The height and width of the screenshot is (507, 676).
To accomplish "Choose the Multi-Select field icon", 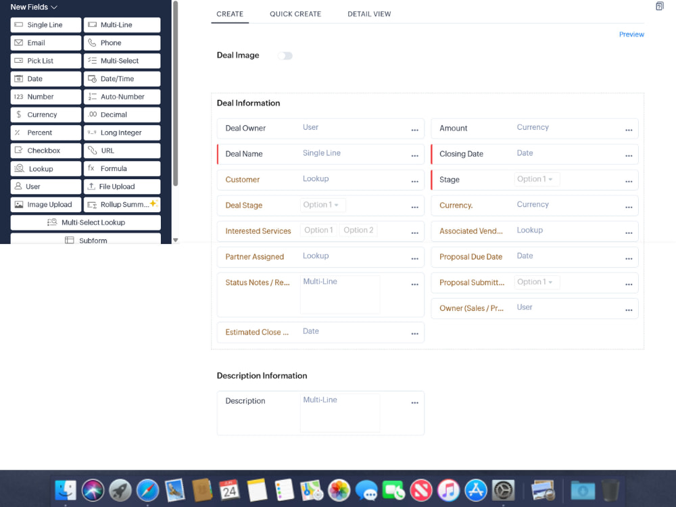I will tap(92, 61).
